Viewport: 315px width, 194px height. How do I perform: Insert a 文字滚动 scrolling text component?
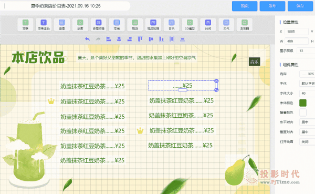44,25
